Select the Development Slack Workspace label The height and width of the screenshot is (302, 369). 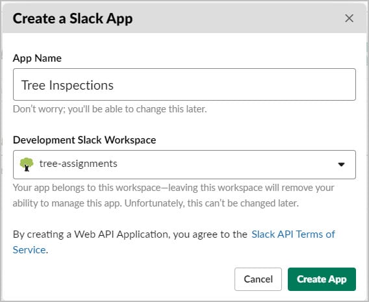click(84, 140)
